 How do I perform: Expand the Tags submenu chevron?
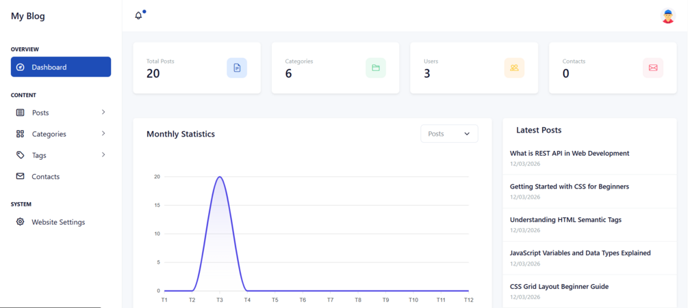point(103,154)
